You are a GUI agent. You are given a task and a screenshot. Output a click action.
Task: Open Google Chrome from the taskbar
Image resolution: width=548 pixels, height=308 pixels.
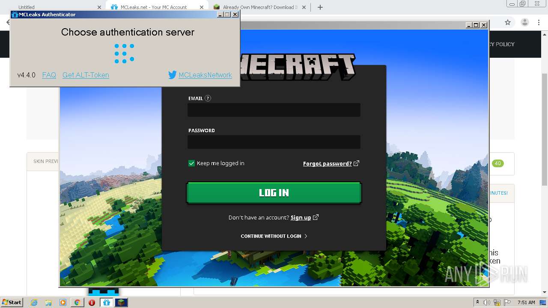(x=77, y=302)
